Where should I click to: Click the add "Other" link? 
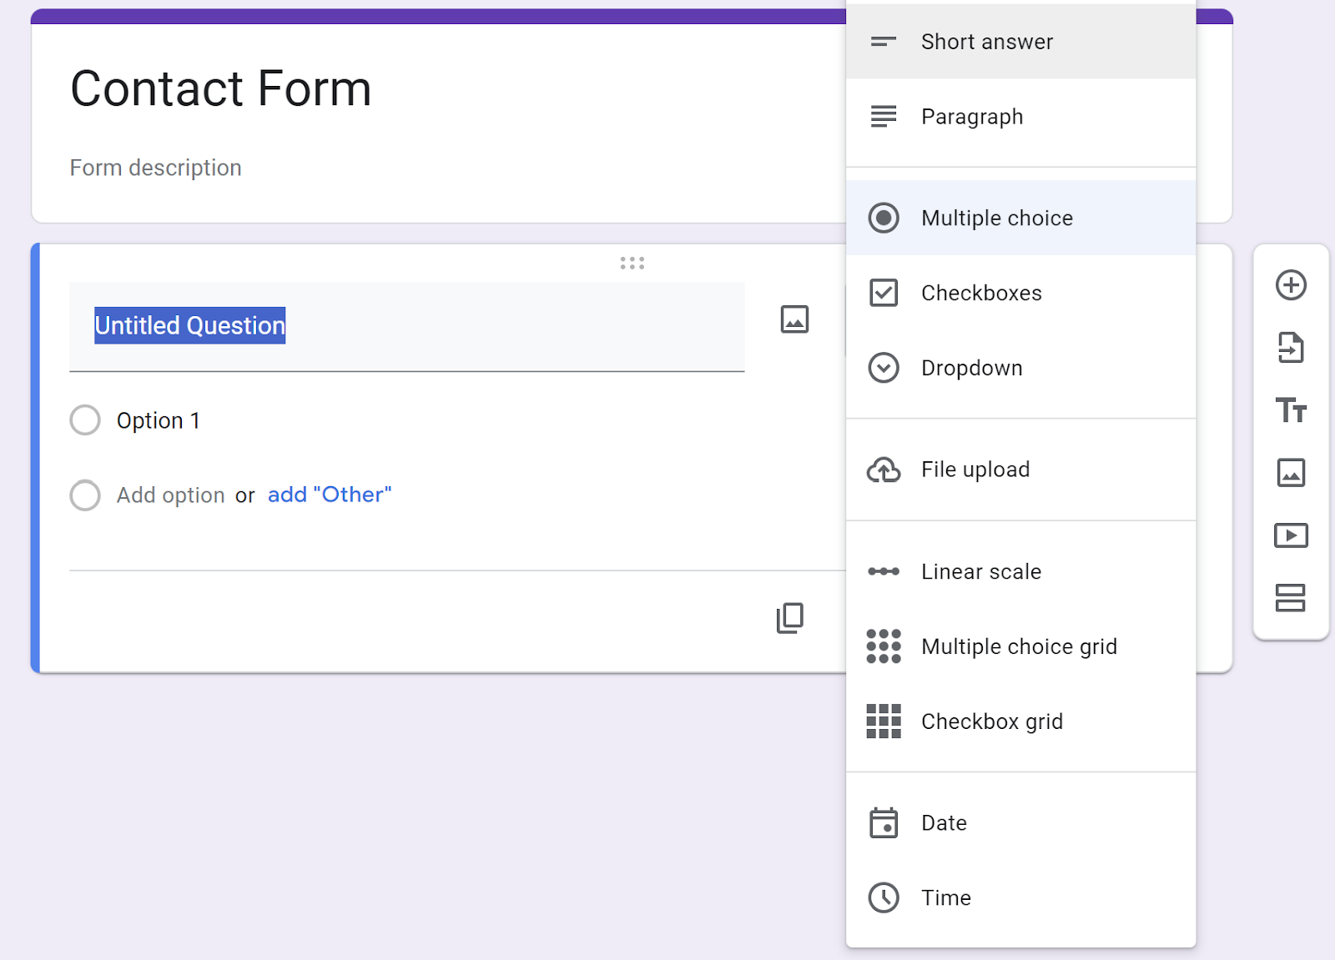point(330,495)
